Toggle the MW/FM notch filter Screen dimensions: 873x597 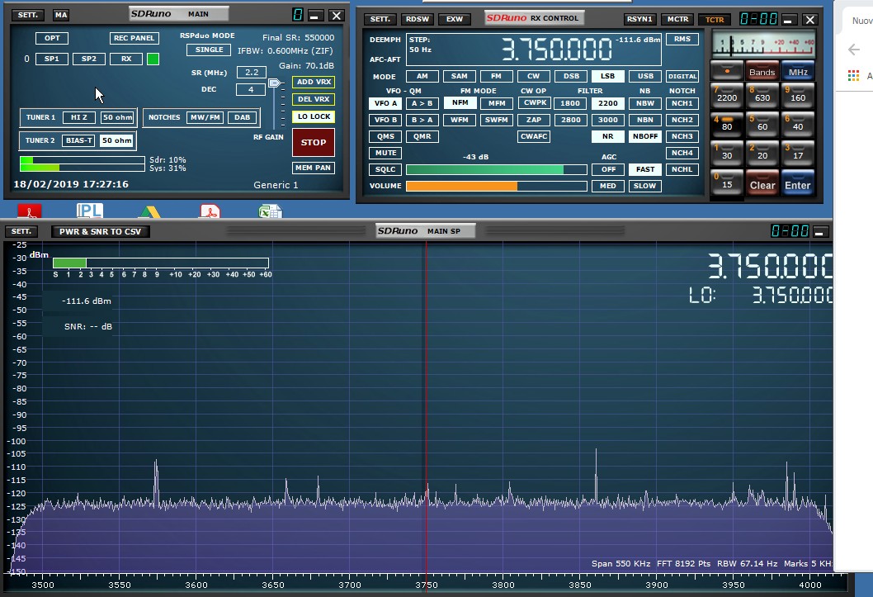tap(205, 117)
